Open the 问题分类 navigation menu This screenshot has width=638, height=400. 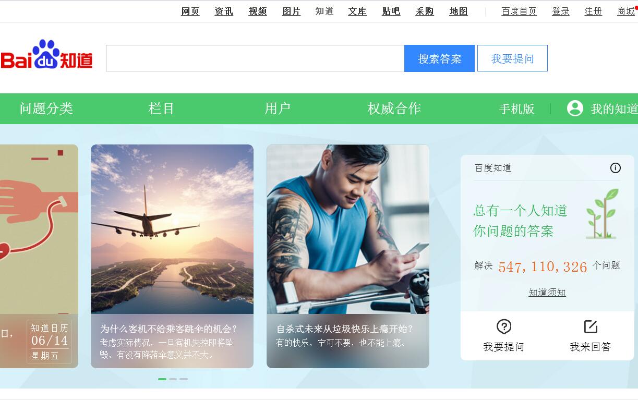[46, 108]
